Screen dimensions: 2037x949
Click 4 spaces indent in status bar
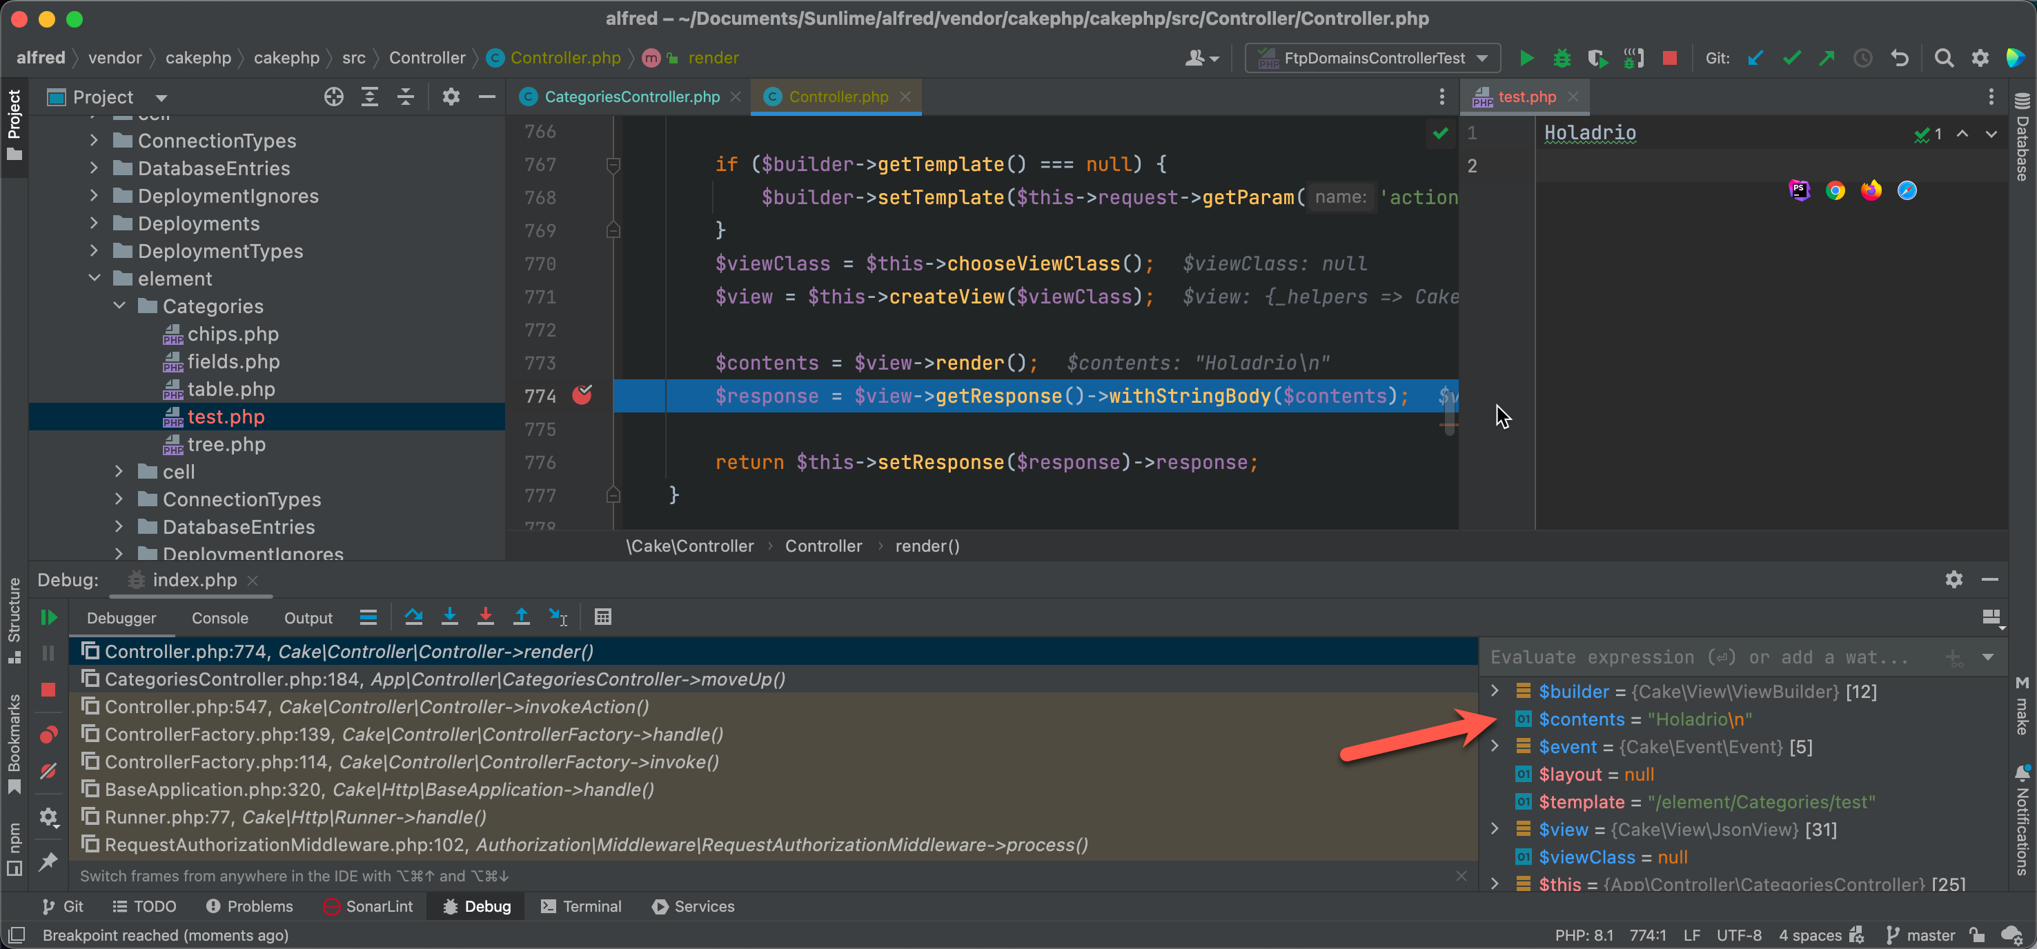(1810, 935)
